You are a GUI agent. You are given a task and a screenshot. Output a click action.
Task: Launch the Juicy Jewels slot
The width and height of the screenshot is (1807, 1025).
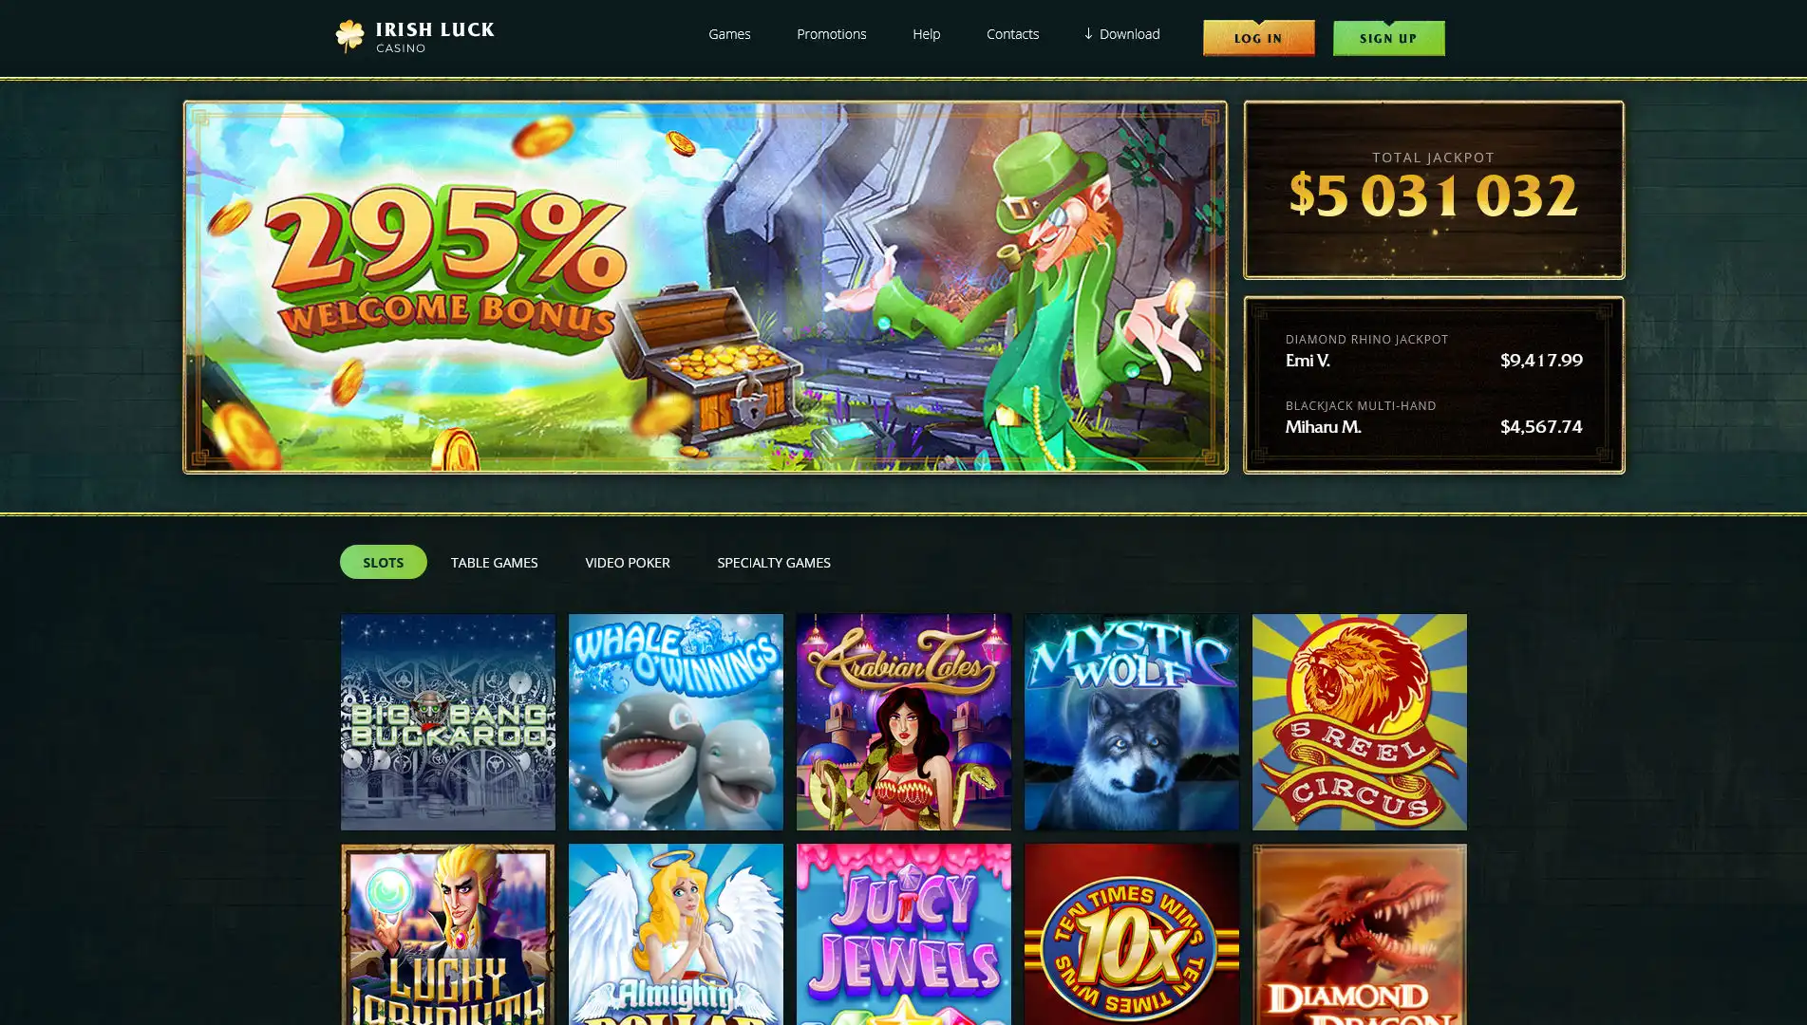(904, 935)
